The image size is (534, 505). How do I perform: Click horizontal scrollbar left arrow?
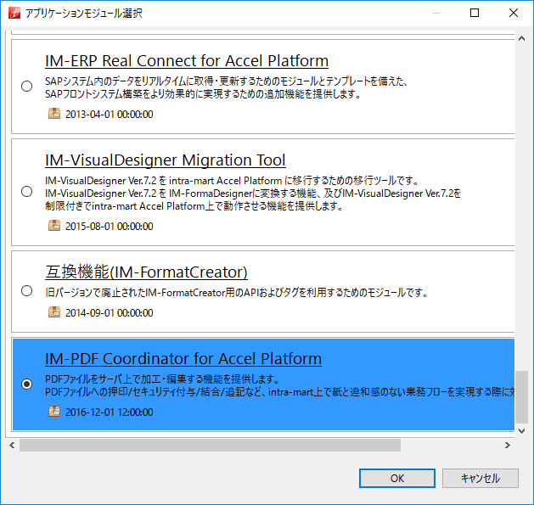pyautogui.click(x=12, y=445)
